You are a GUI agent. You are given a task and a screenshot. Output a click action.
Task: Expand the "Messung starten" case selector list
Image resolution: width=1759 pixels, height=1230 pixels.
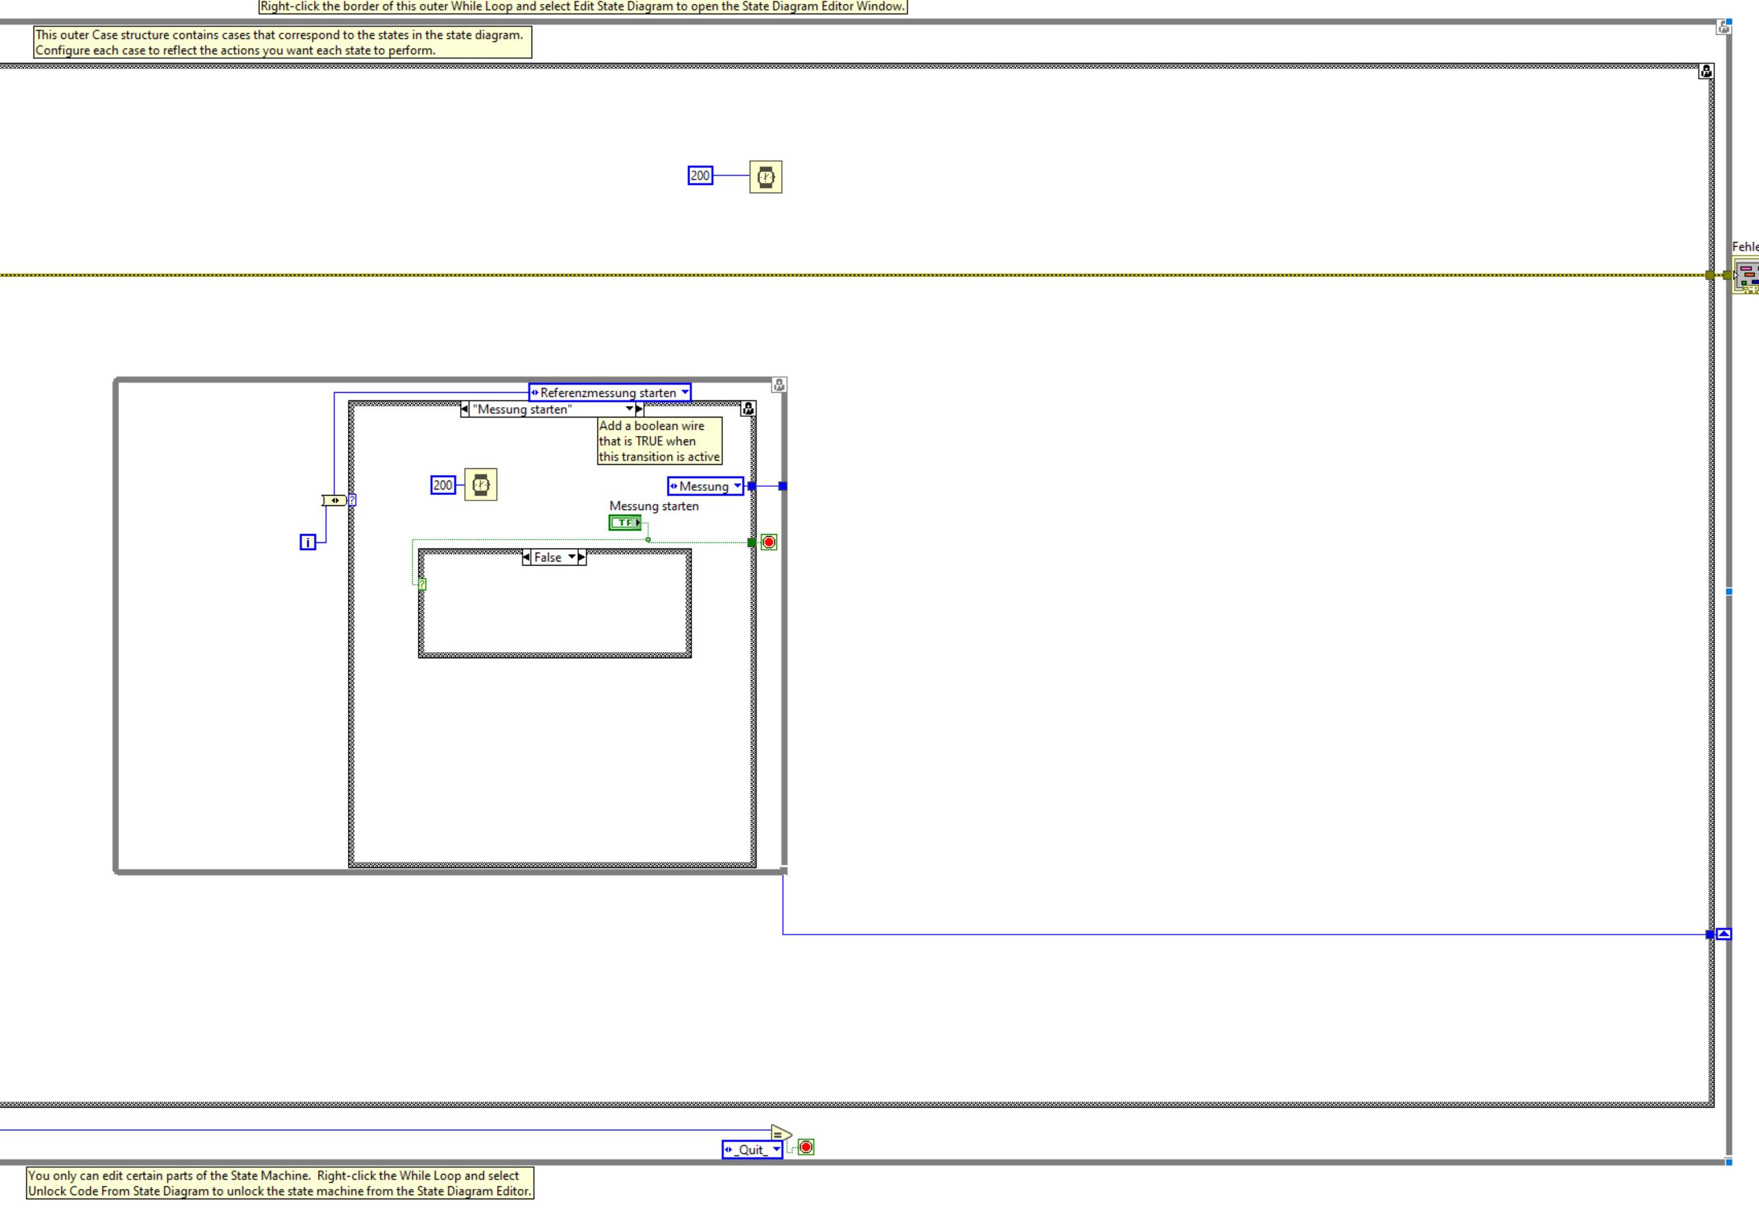(629, 409)
